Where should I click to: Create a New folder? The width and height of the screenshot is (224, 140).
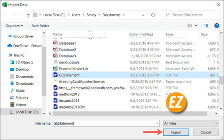click(40, 26)
